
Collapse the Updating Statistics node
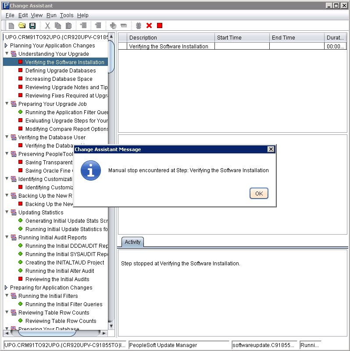point(7,212)
